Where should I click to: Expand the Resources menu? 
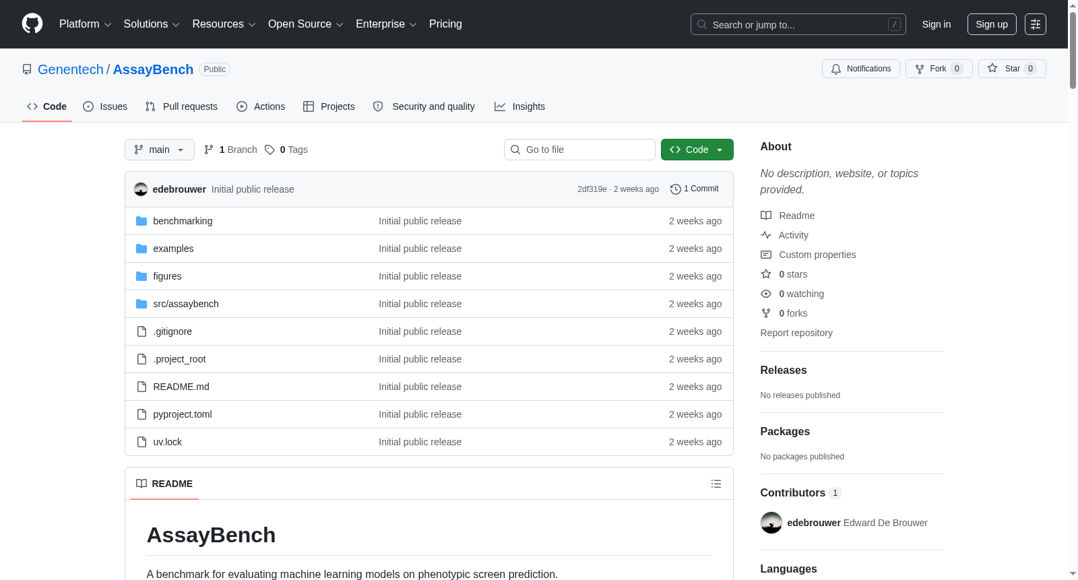click(224, 24)
